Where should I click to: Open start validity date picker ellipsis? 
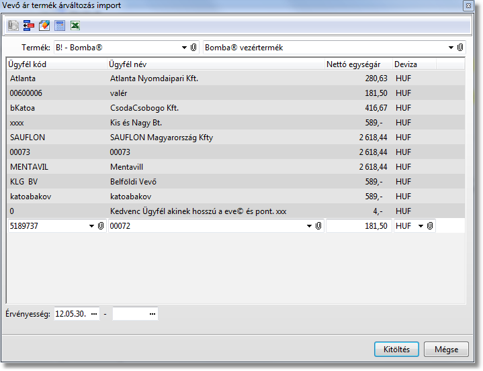coord(94,314)
